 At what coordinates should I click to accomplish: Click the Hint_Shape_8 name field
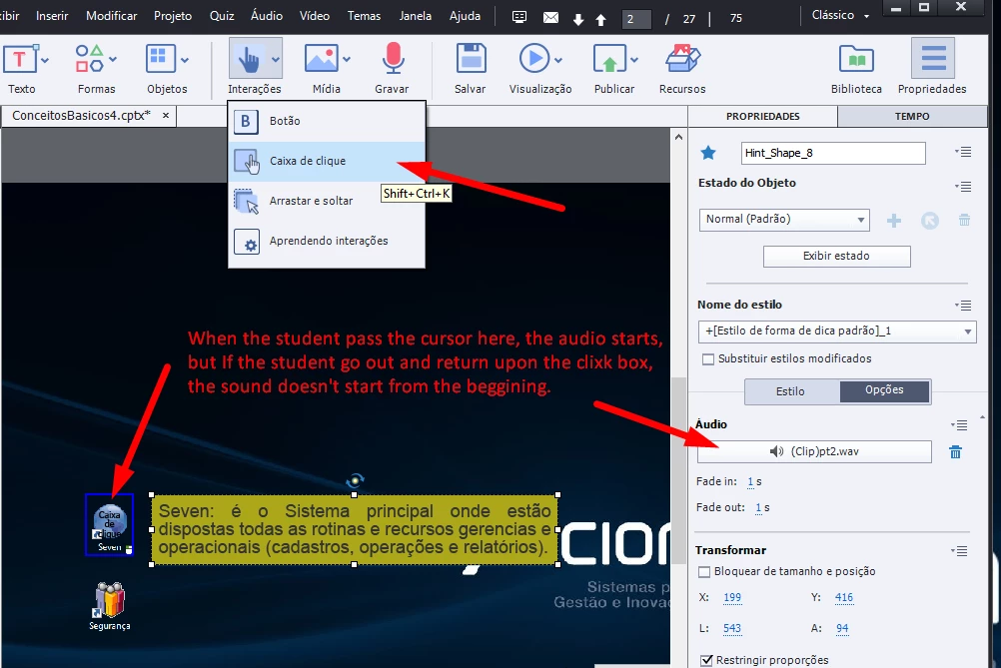(833, 153)
